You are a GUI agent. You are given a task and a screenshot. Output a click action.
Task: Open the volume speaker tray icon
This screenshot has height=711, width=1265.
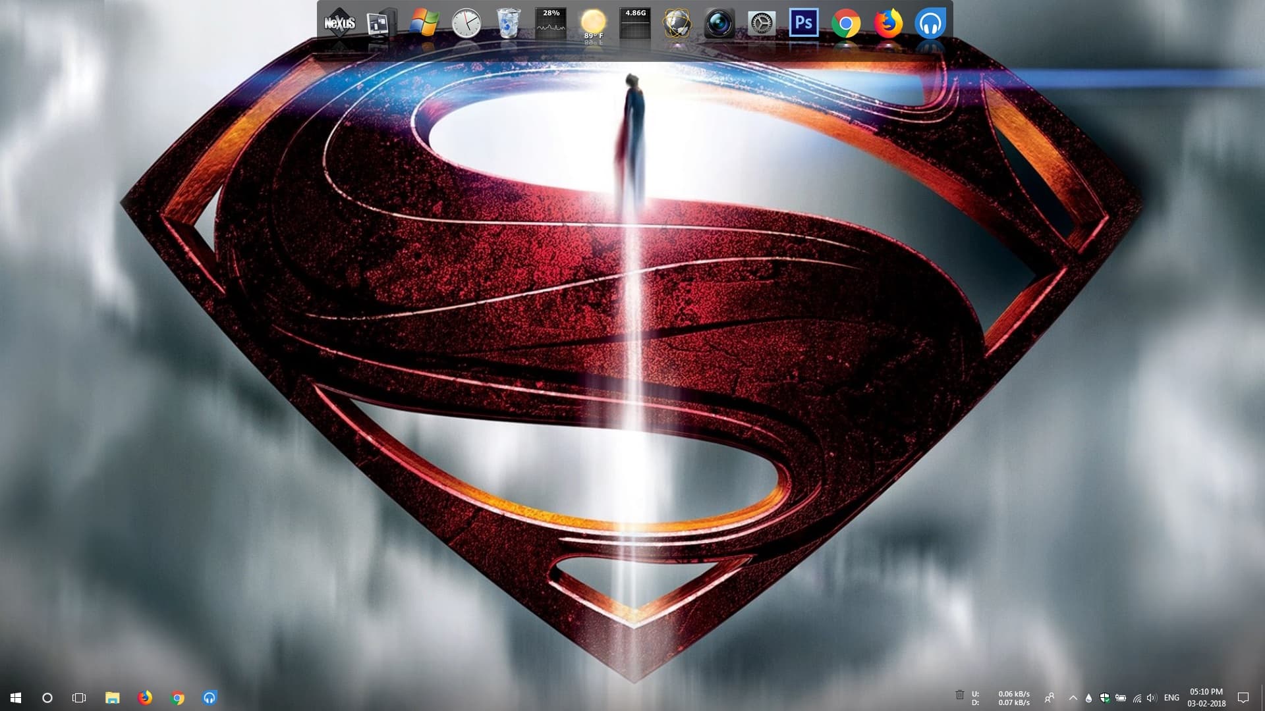click(1152, 698)
